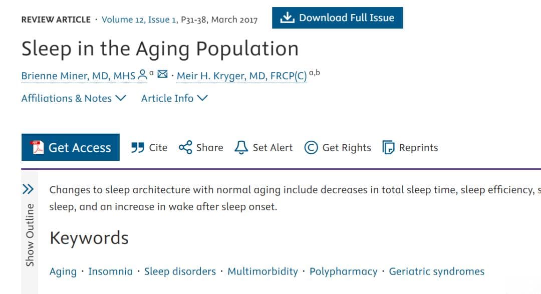Click the quotation marks Cite icon
Image resolution: width=541 pixels, height=294 pixels.
click(138, 148)
